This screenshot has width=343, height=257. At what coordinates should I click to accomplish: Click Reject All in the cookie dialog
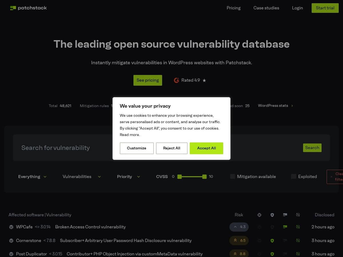click(x=172, y=148)
